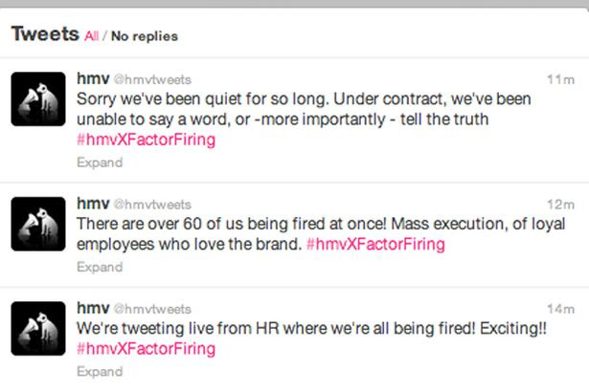Click the 11m timestamp
The image size is (589, 391).
click(561, 79)
